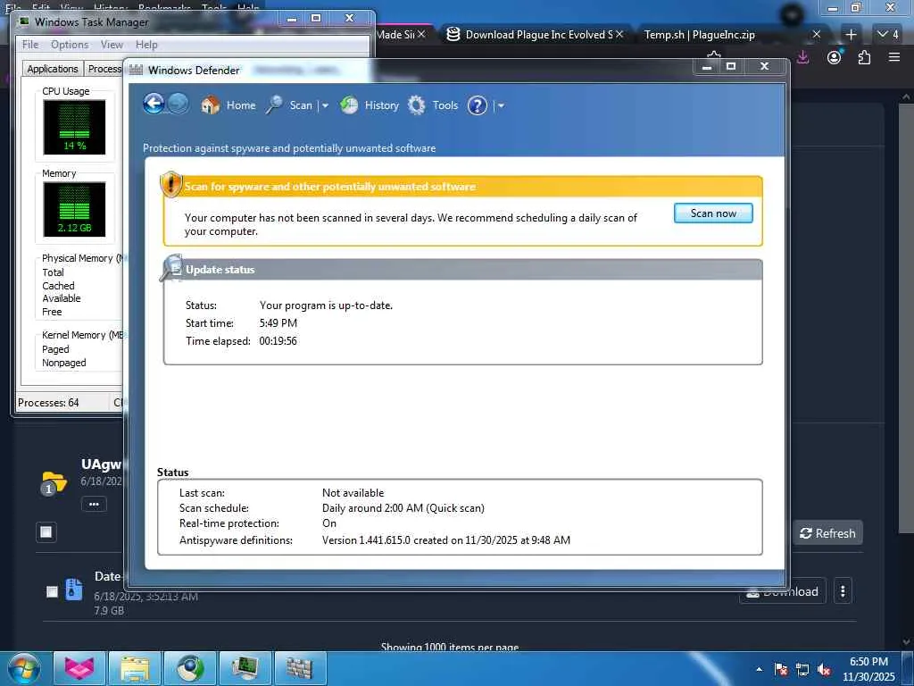Image resolution: width=914 pixels, height=686 pixels.
Task: Click the Memory 2.12 GB gauge
Action: pos(75,209)
